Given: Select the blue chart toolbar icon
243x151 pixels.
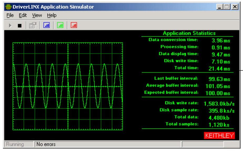Looking at the screenshot, I should [46, 25].
